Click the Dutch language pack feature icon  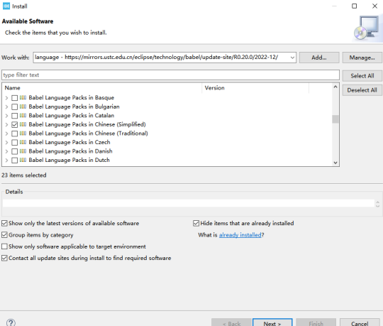click(x=23, y=160)
